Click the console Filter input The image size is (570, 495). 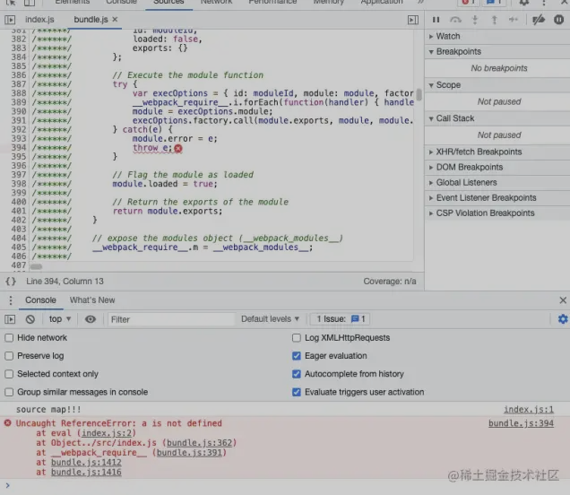tap(171, 319)
